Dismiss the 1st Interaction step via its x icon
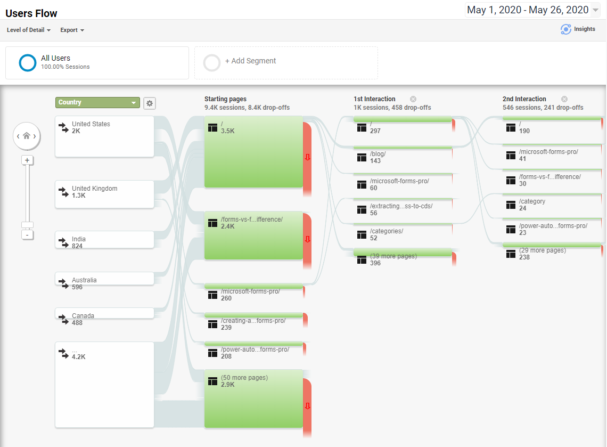 coord(413,99)
